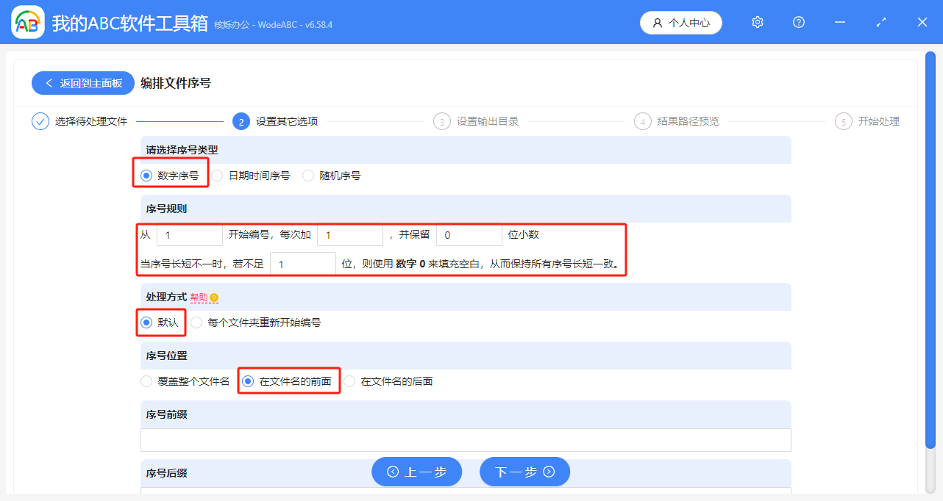Click the 上一步 button

coord(416,472)
